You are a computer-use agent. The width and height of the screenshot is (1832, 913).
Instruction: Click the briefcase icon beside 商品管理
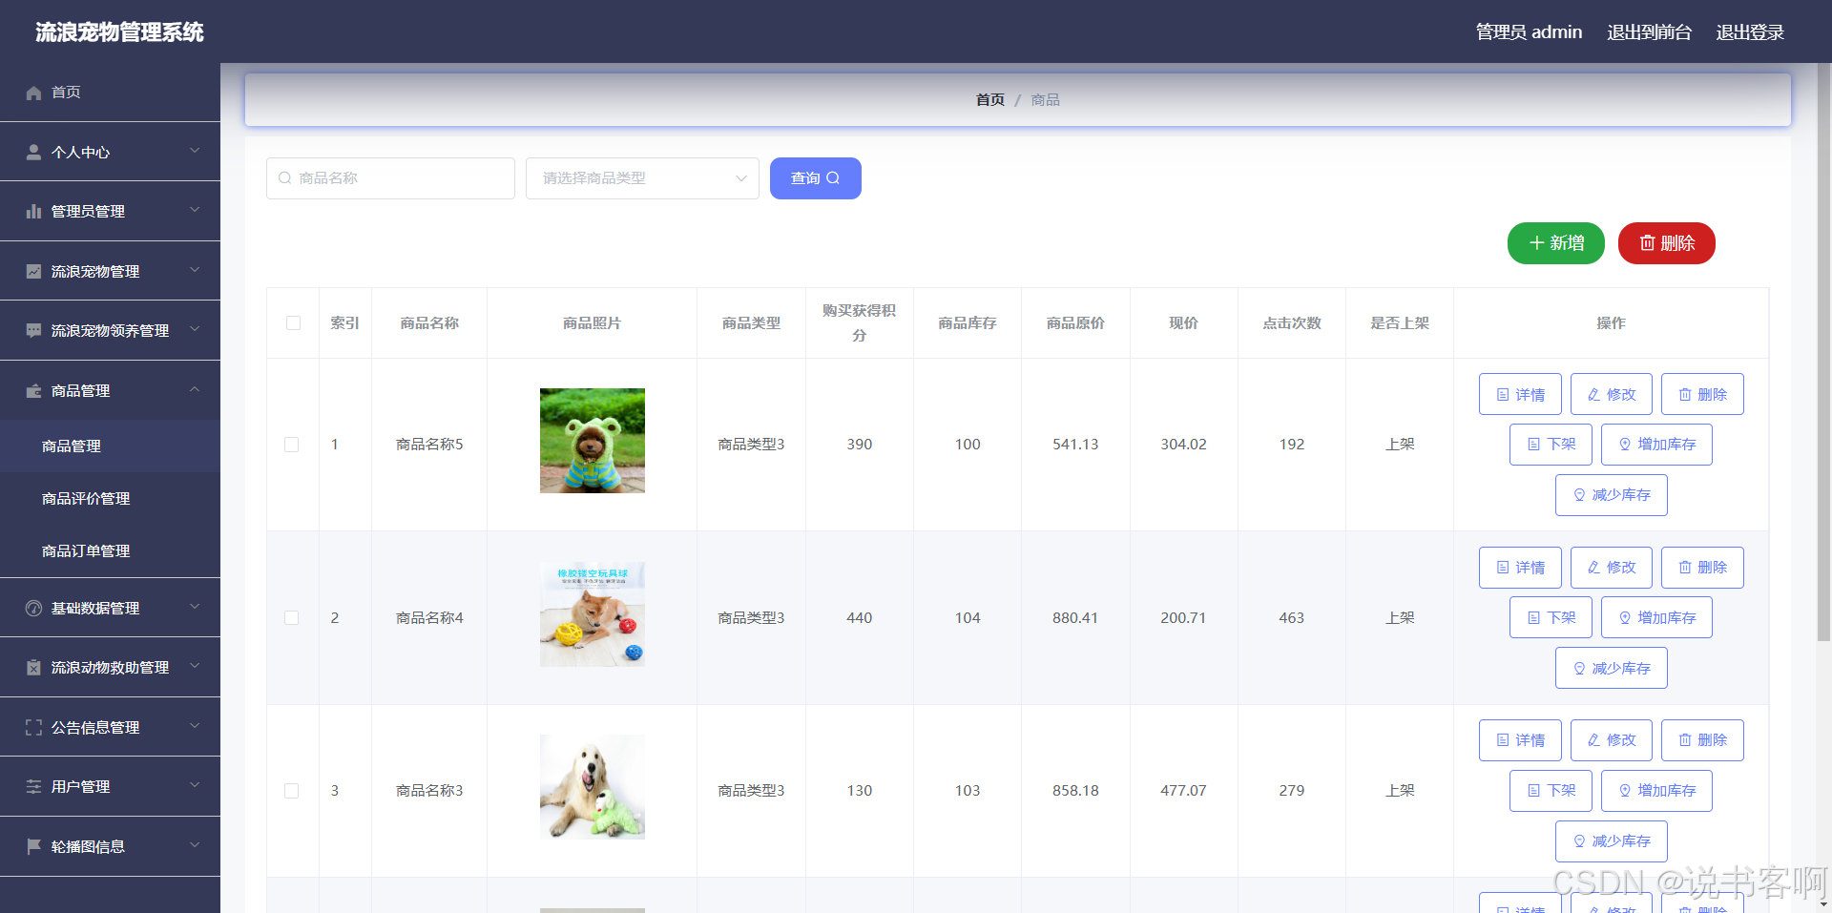pyautogui.click(x=33, y=390)
